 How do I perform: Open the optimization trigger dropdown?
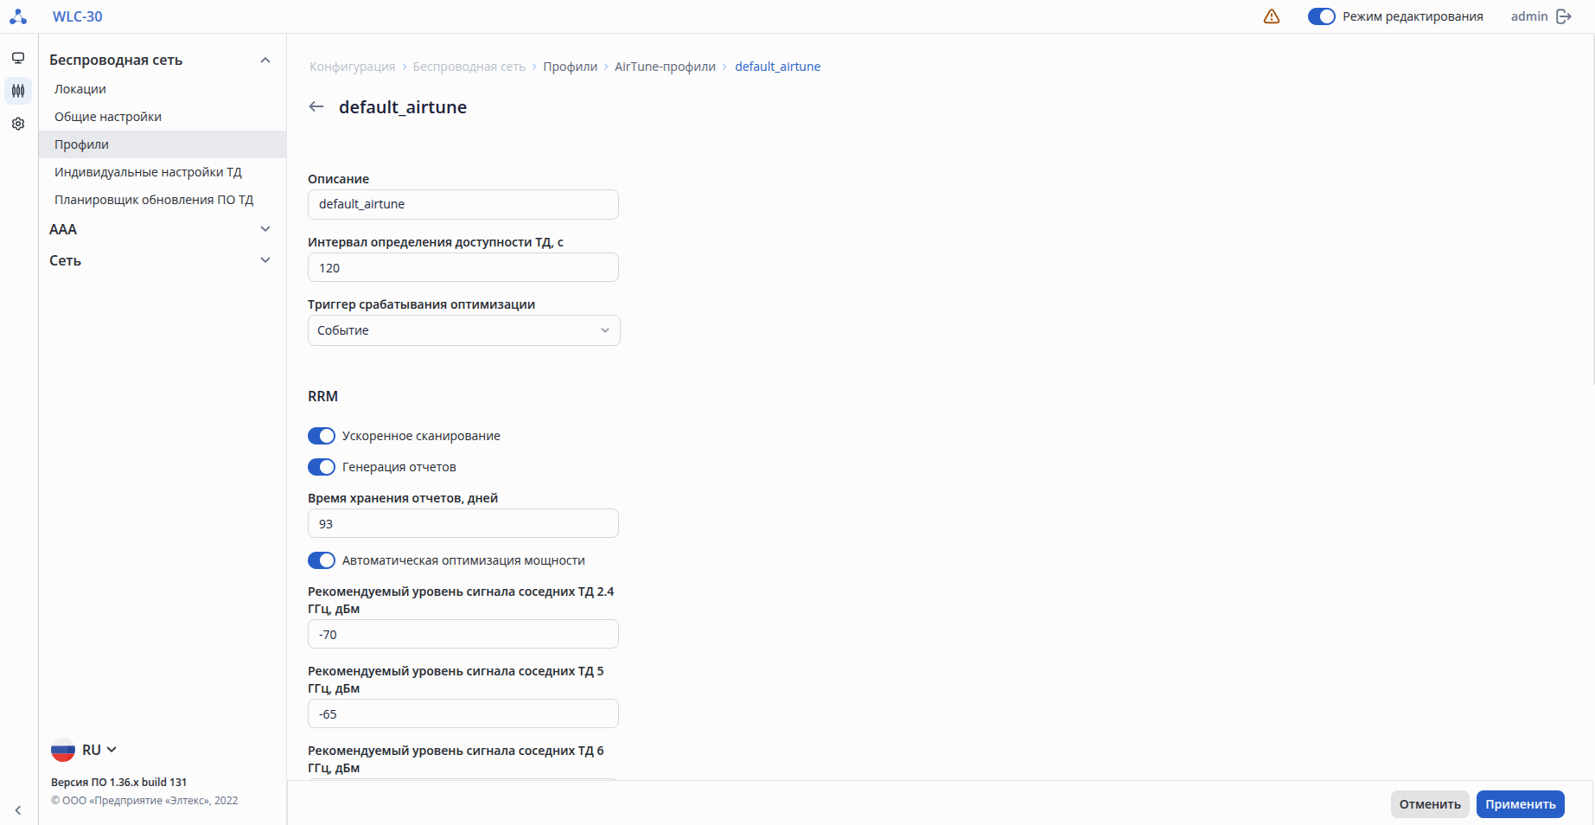click(x=463, y=330)
